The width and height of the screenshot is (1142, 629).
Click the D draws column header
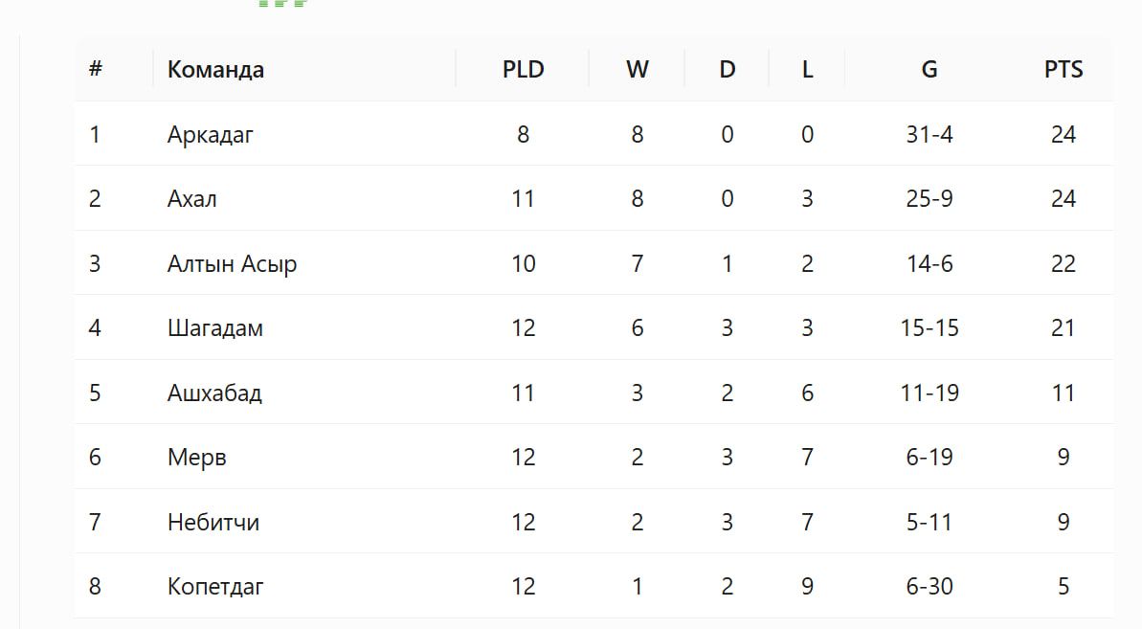pyautogui.click(x=727, y=69)
